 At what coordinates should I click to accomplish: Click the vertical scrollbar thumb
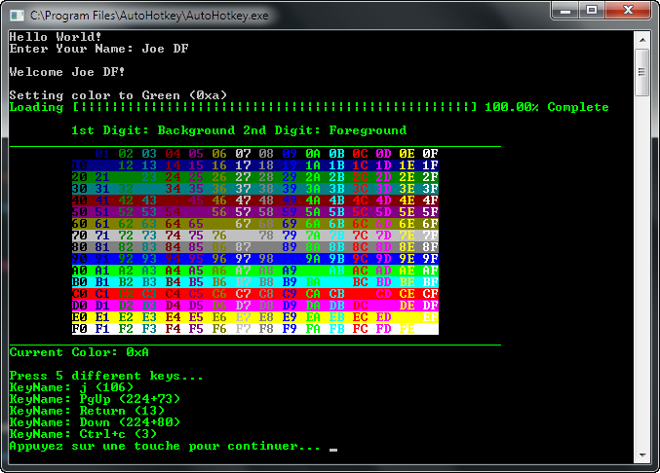pyautogui.click(x=642, y=72)
